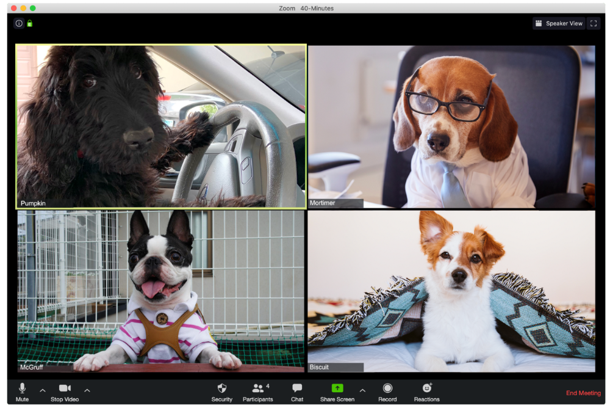Open video options chevron beside Stop Video
Screen dimensions: 610x408
(x=87, y=390)
